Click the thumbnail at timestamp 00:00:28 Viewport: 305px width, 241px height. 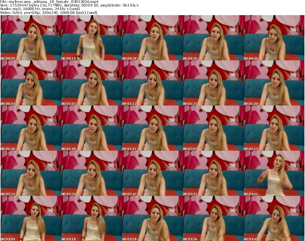152,38
